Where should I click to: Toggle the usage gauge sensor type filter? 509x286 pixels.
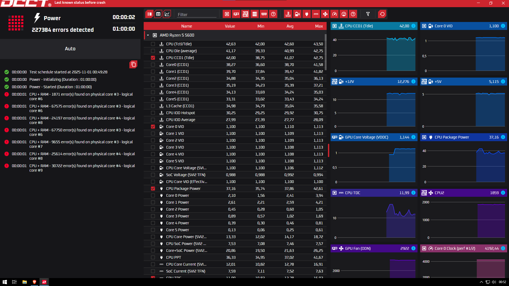pyautogui.click(x=344, y=14)
